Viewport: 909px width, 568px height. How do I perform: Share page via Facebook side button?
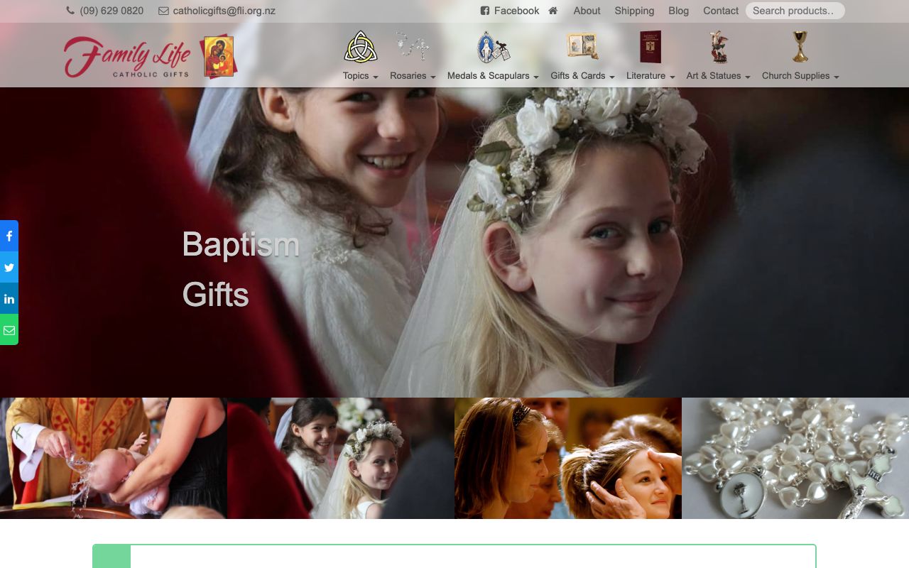coord(9,236)
